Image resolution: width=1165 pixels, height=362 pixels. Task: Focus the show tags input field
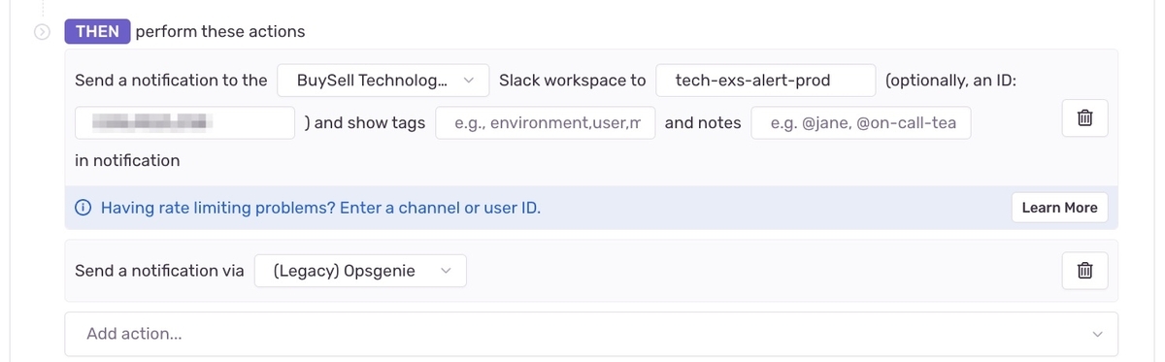pos(546,122)
